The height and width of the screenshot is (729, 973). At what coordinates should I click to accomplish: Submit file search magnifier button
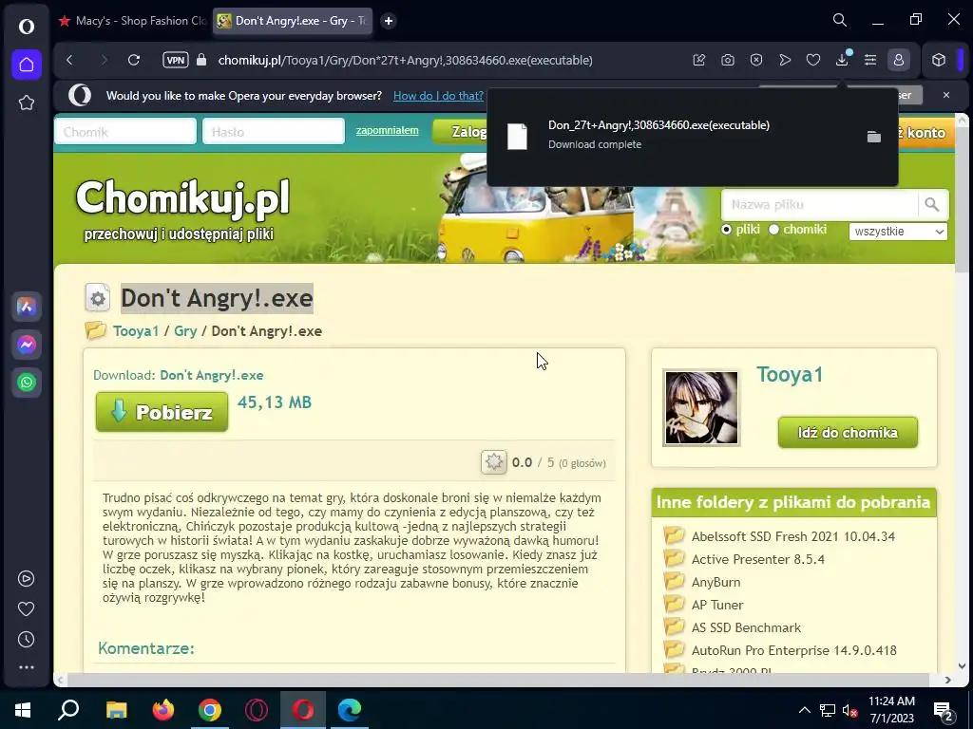point(931,205)
